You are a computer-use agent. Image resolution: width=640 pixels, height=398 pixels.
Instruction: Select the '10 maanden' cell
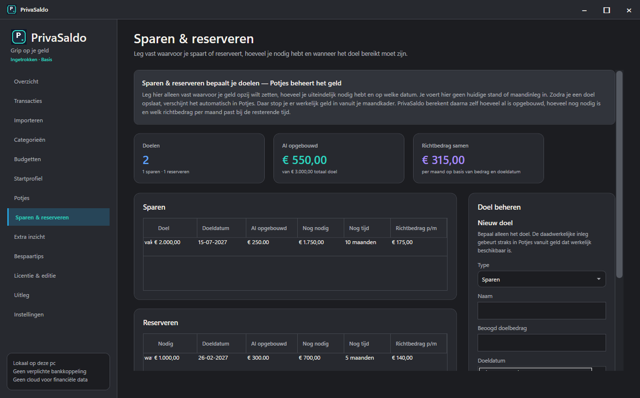coord(361,242)
